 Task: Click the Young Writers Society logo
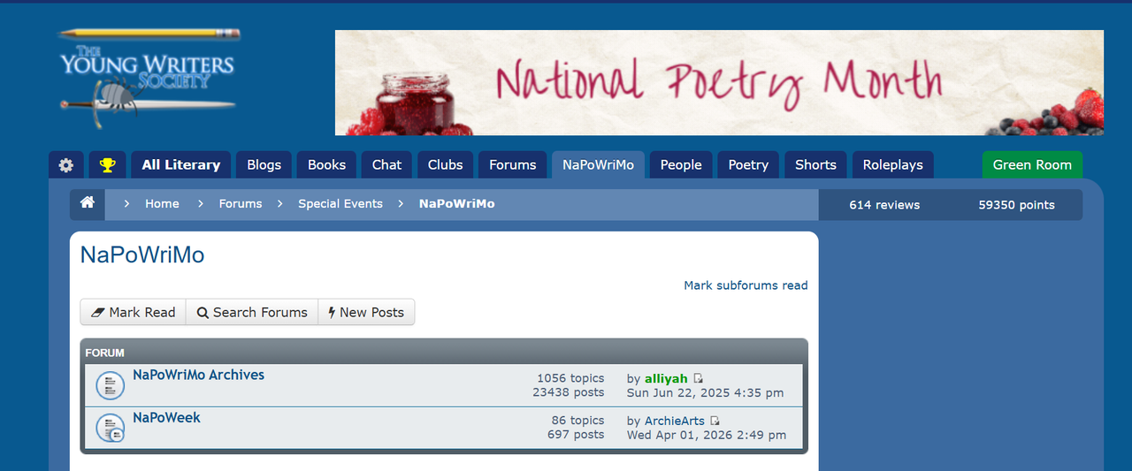point(148,80)
